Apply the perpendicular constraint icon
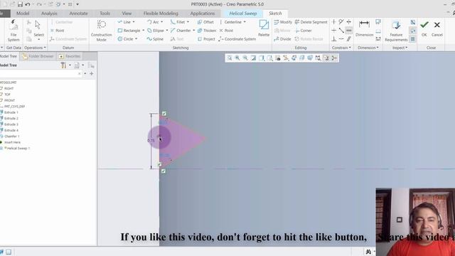The width and height of the screenshot is (455, 256). [x=333, y=39]
